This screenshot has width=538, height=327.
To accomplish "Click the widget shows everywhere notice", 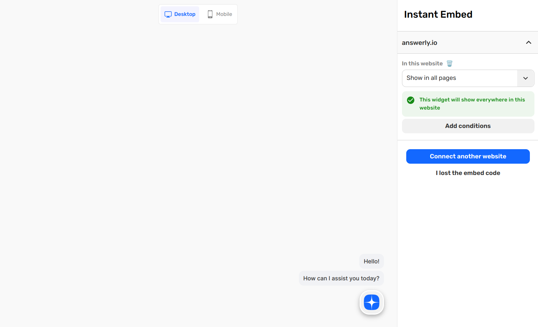I will point(472,104).
